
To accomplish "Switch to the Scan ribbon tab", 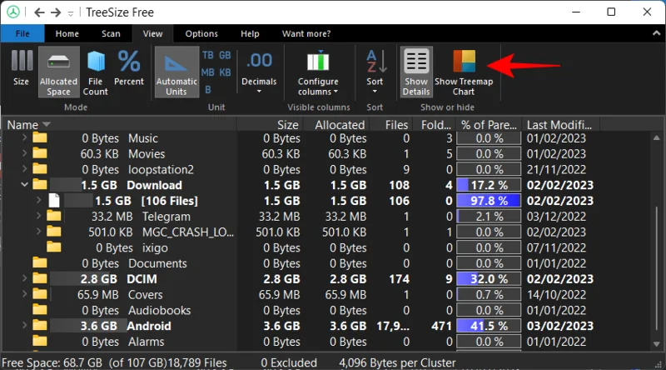I will pos(111,33).
